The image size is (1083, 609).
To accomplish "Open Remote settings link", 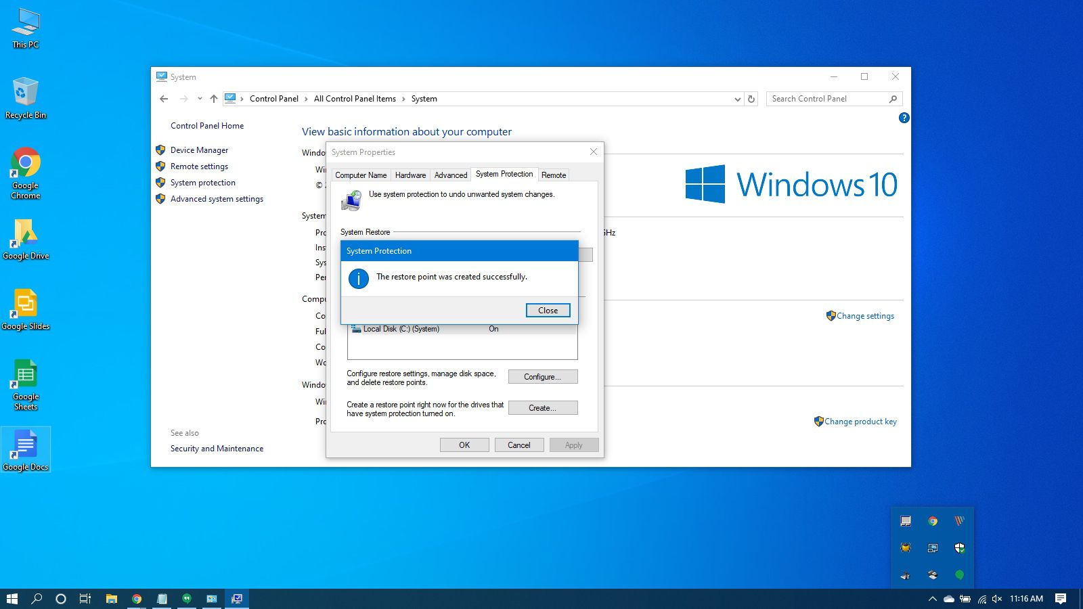I will pos(199,166).
